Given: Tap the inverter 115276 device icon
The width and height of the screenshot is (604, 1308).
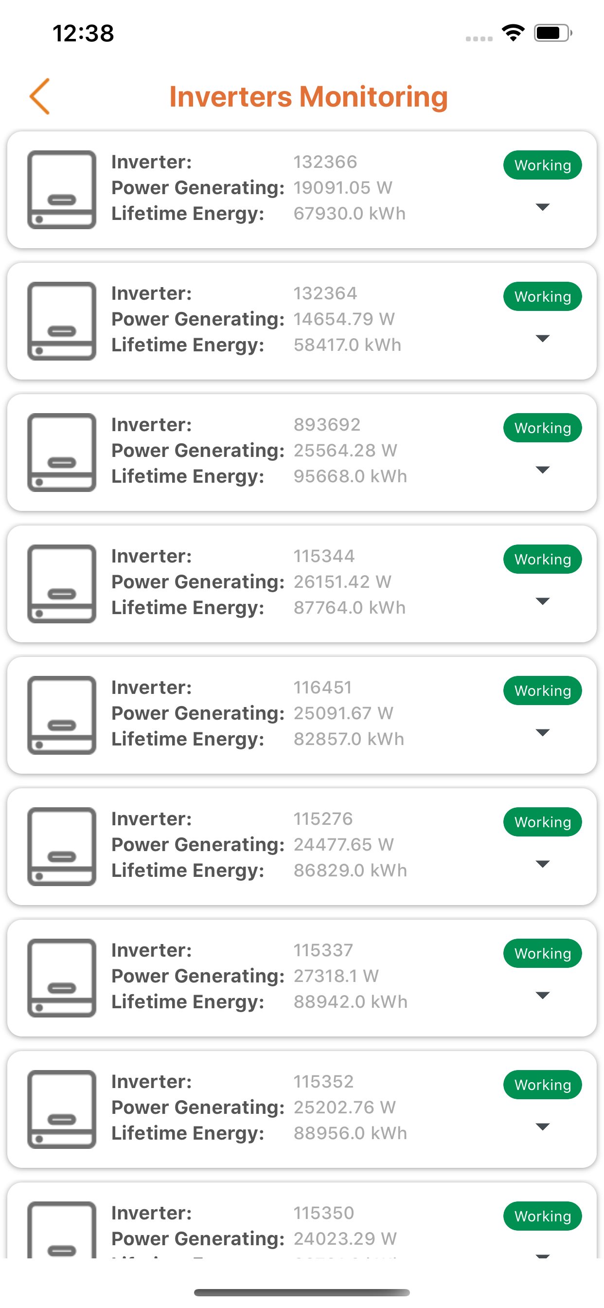Looking at the screenshot, I should (62, 846).
